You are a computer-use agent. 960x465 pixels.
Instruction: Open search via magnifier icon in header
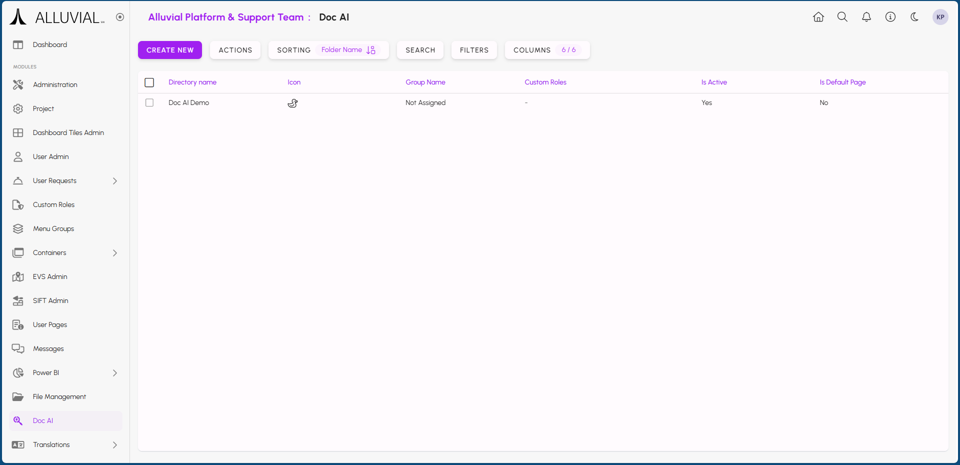pyautogui.click(x=842, y=17)
